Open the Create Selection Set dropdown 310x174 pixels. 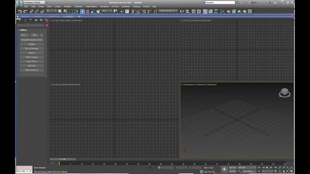(168, 11)
